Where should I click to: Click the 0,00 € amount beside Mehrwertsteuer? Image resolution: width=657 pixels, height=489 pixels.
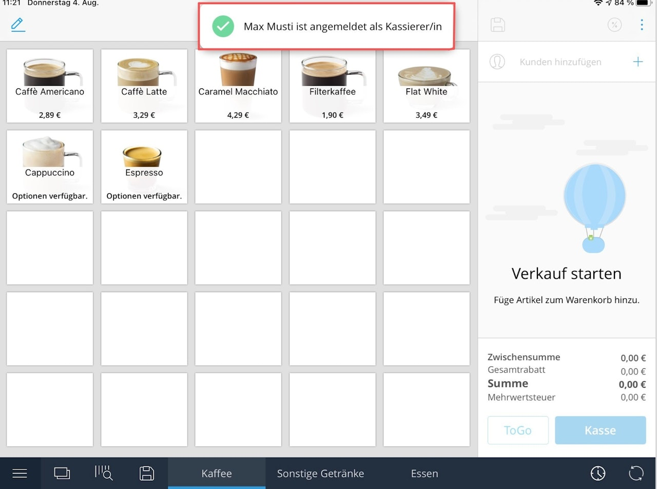click(x=633, y=397)
